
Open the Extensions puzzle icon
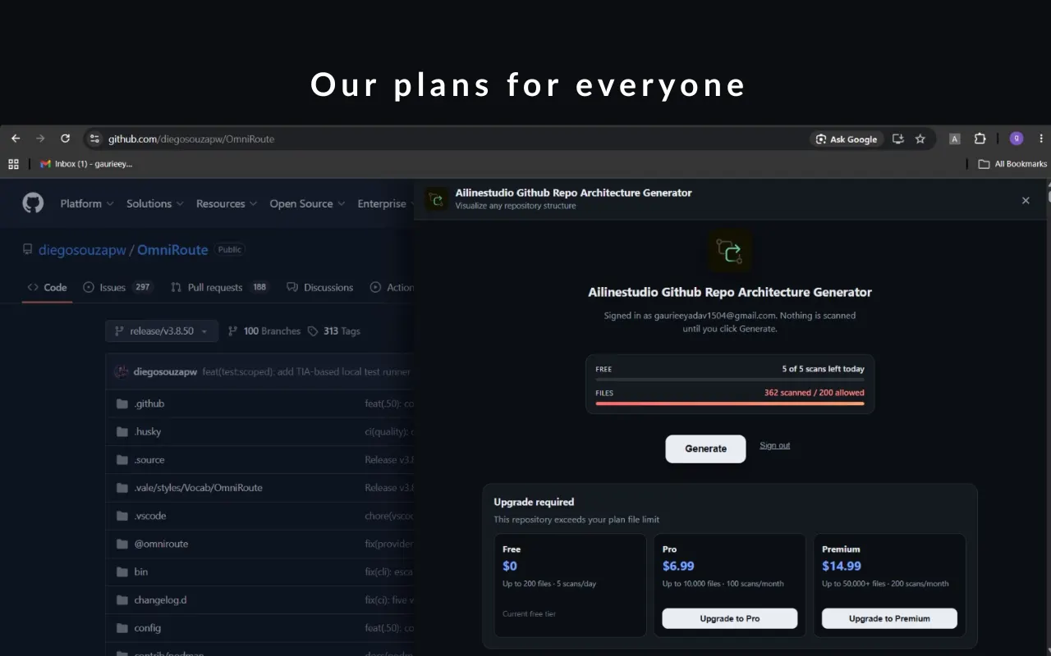coord(980,139)
